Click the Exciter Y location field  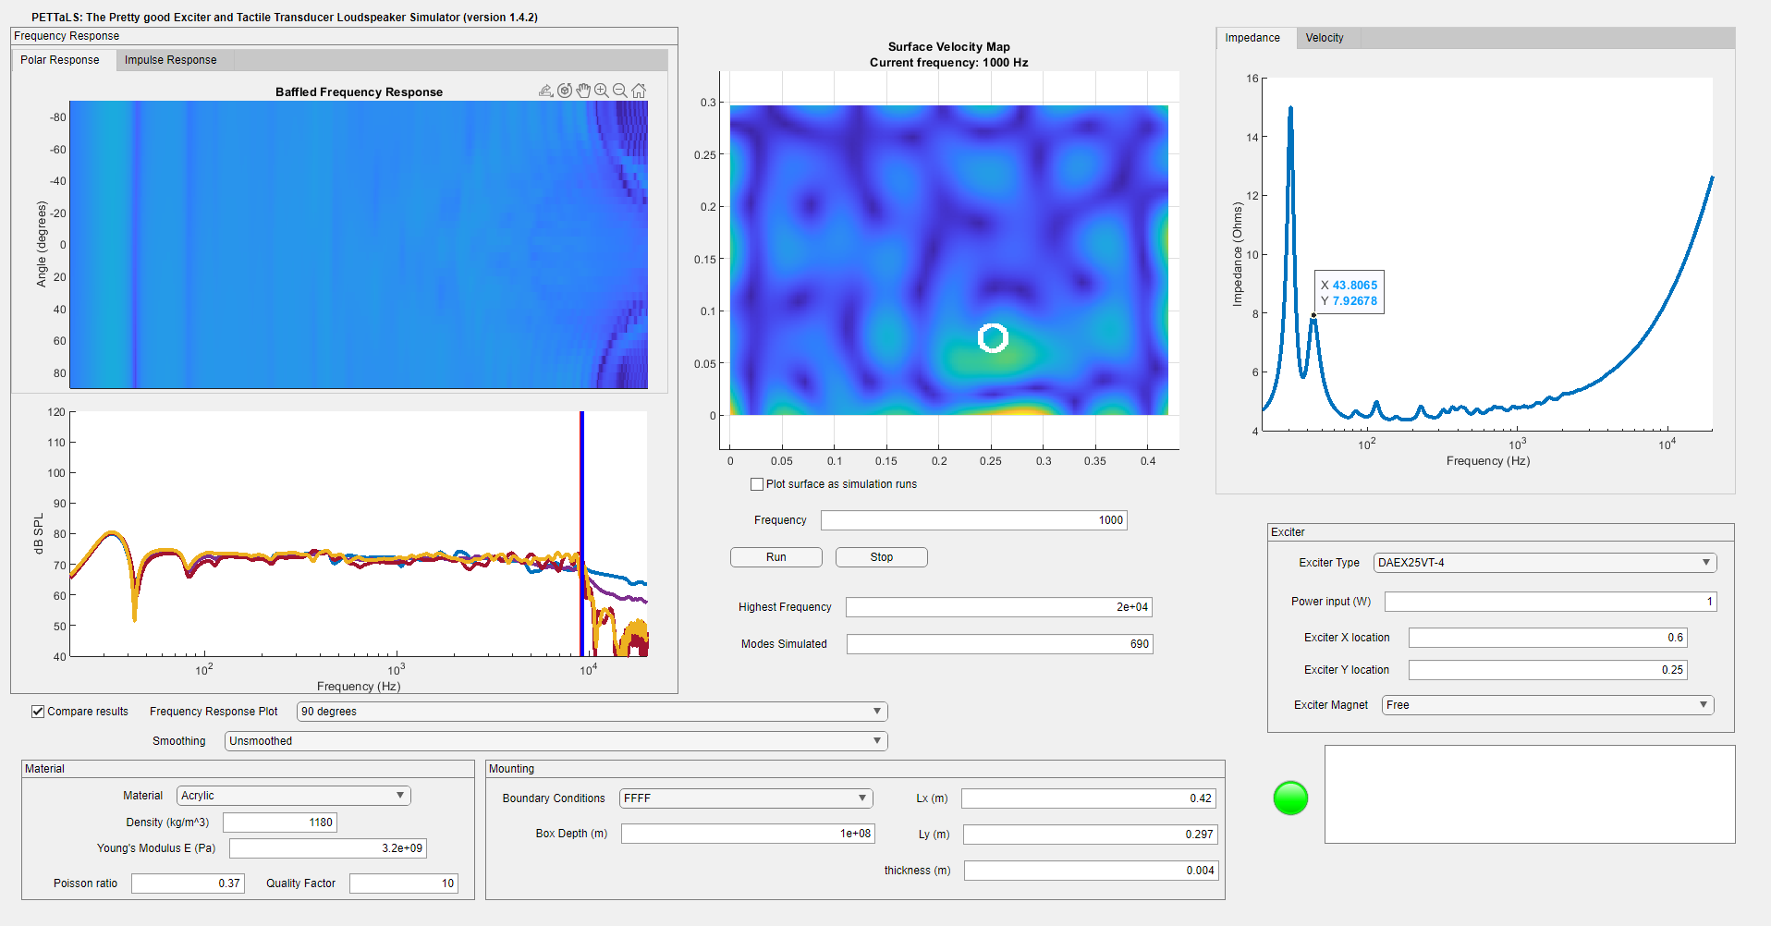(1548, 670)
